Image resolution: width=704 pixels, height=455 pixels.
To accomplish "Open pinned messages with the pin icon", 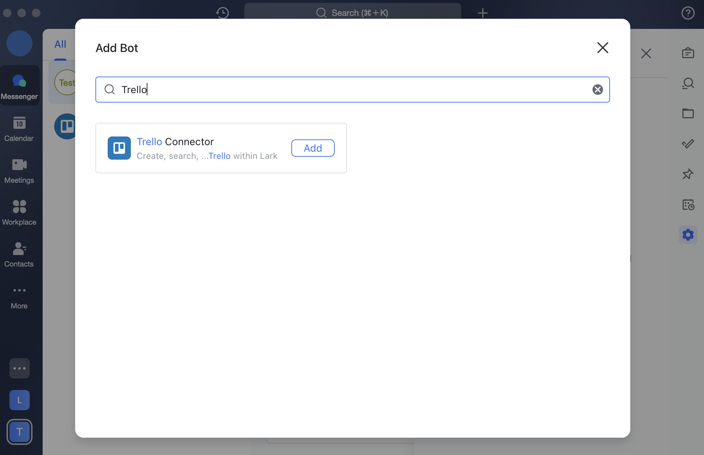I will (688, 174).
